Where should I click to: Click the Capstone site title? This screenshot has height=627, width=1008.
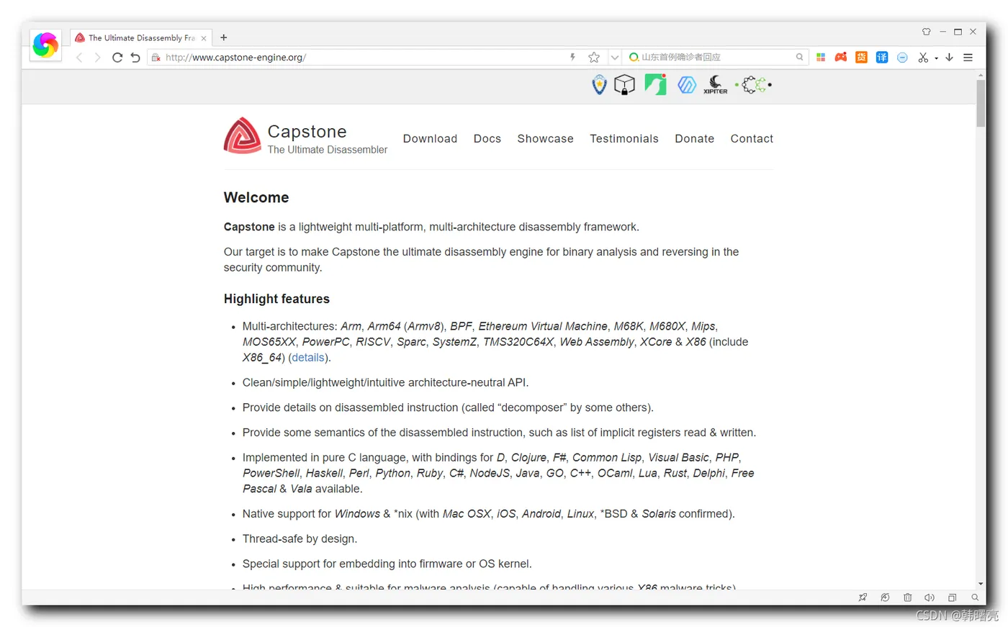tap(307, 132)
